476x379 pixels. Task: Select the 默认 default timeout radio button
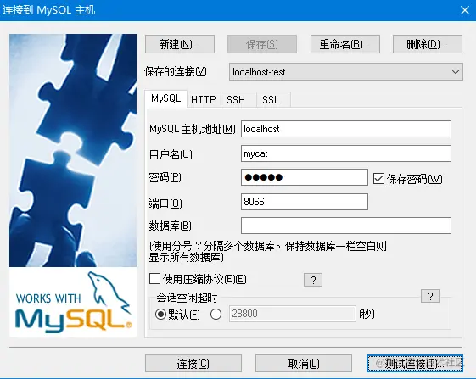[160, 314]
